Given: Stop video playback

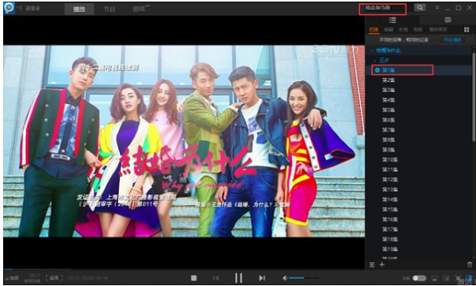Looking at the screenshot, I should [194, 278].
